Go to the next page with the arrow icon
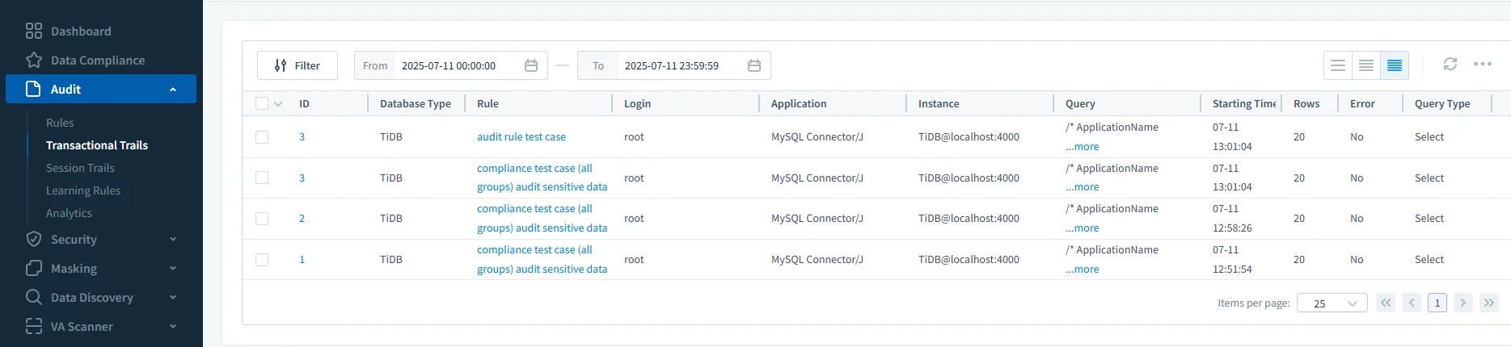The height and width of the screenshot is (347, 1511). pos(1462,303)
